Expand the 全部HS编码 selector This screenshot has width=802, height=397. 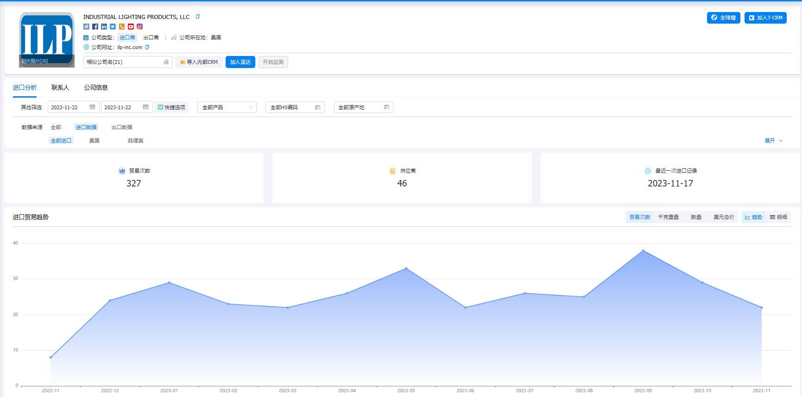[x=295, y=107]
